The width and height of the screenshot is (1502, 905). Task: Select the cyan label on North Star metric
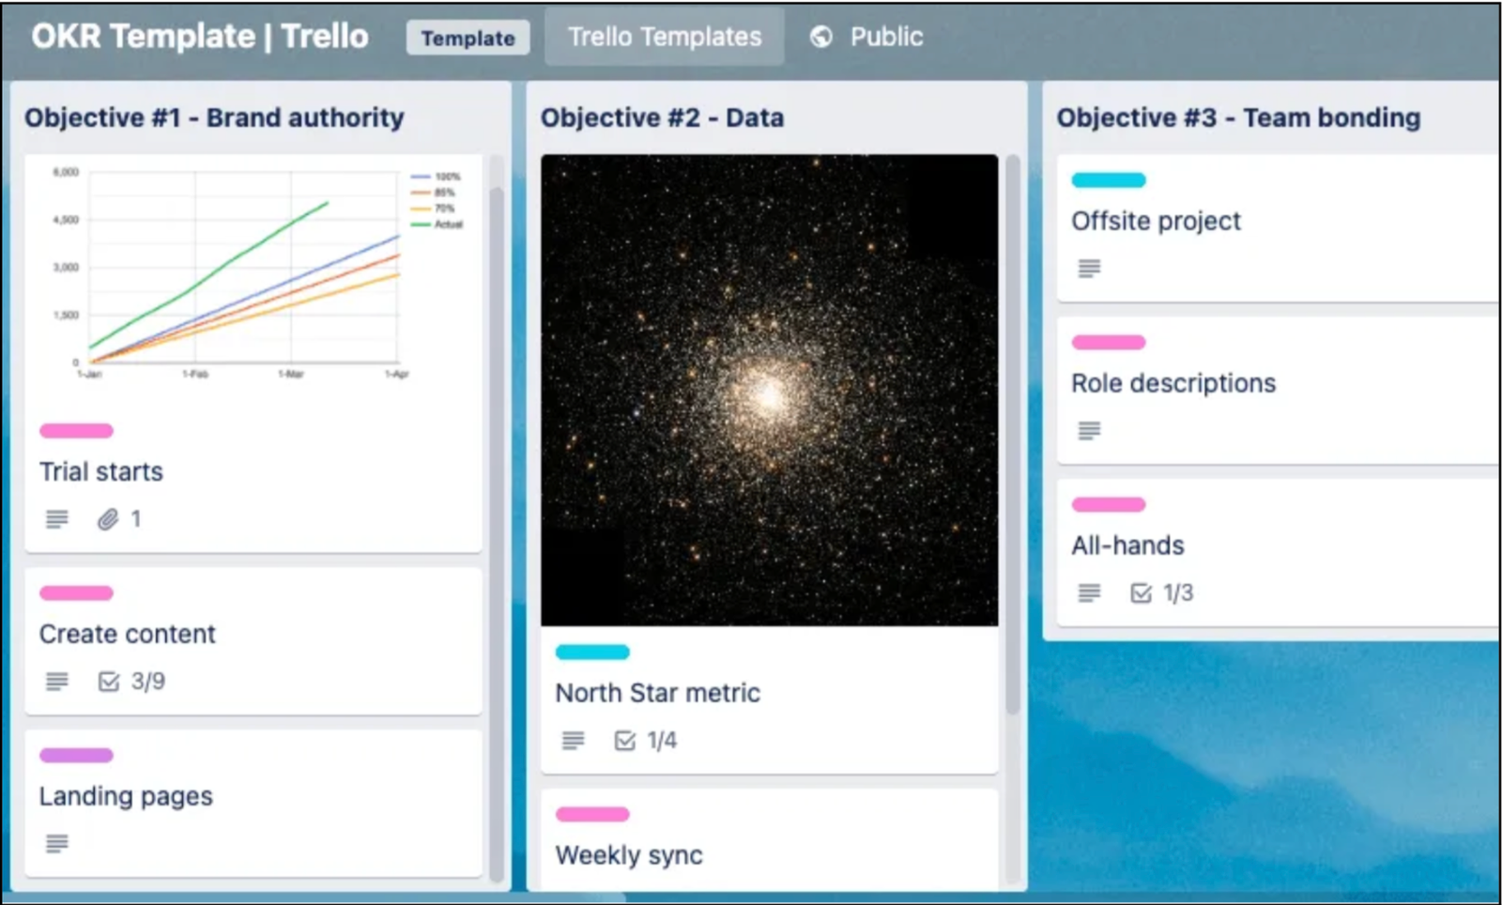pyautogui.click(x=592, y=651)
